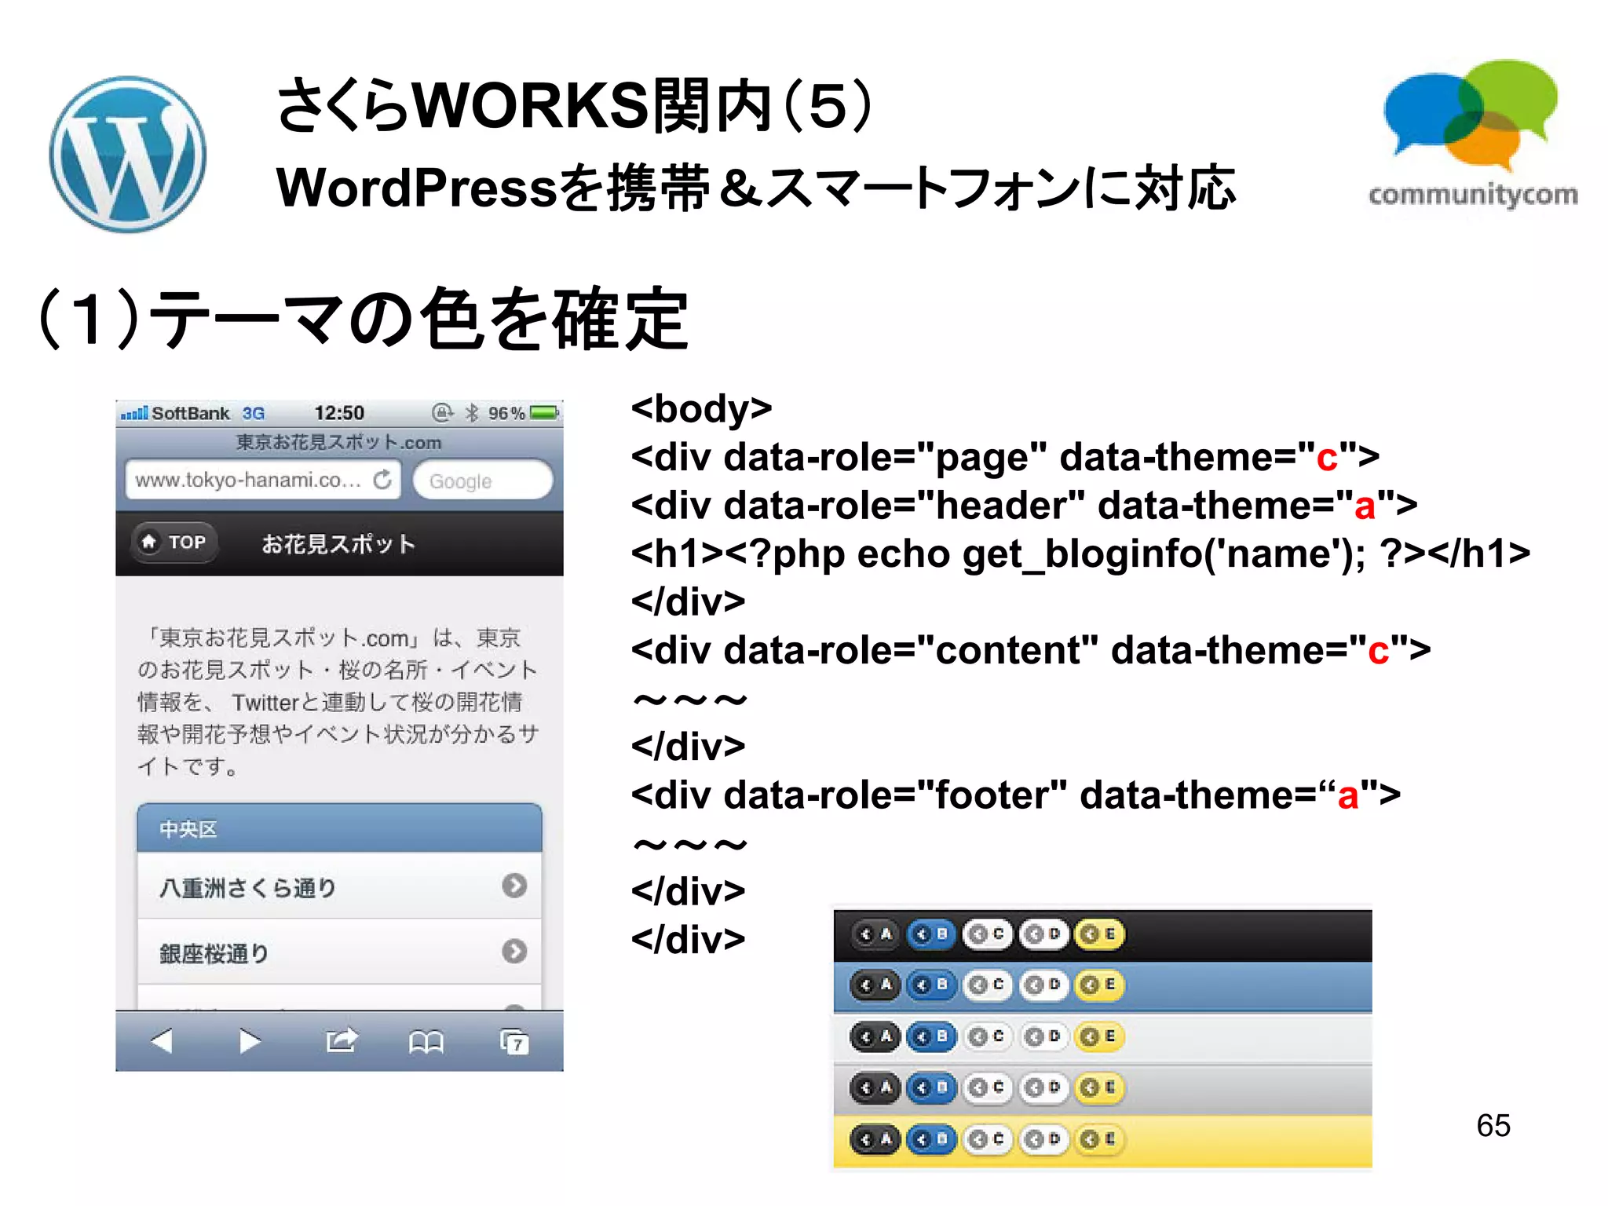Image resolution: width=1608 pixels, height=1206 pixels.
Task: Click button E in the blue swatch bar
Action: click(x=1099, y=985)
